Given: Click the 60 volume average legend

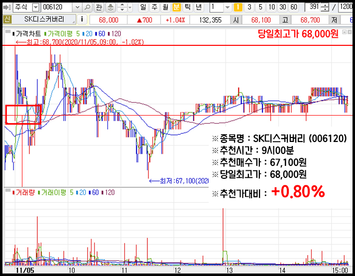Looking at the screenshot, I should [94, 193].
